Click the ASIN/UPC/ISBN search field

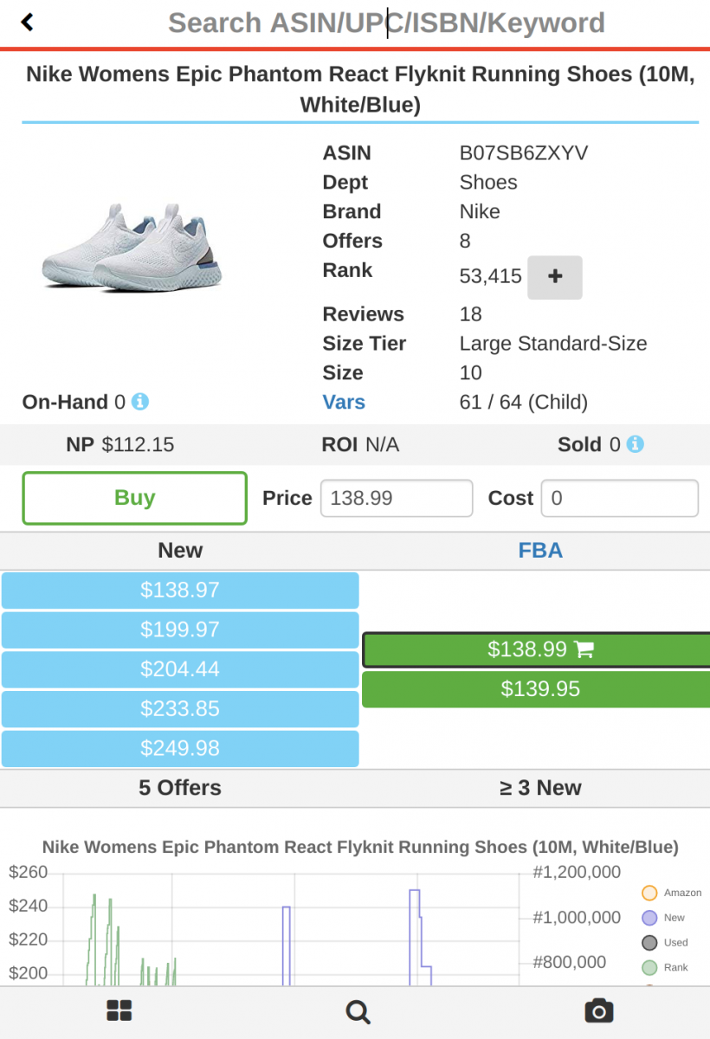point(386,23)
